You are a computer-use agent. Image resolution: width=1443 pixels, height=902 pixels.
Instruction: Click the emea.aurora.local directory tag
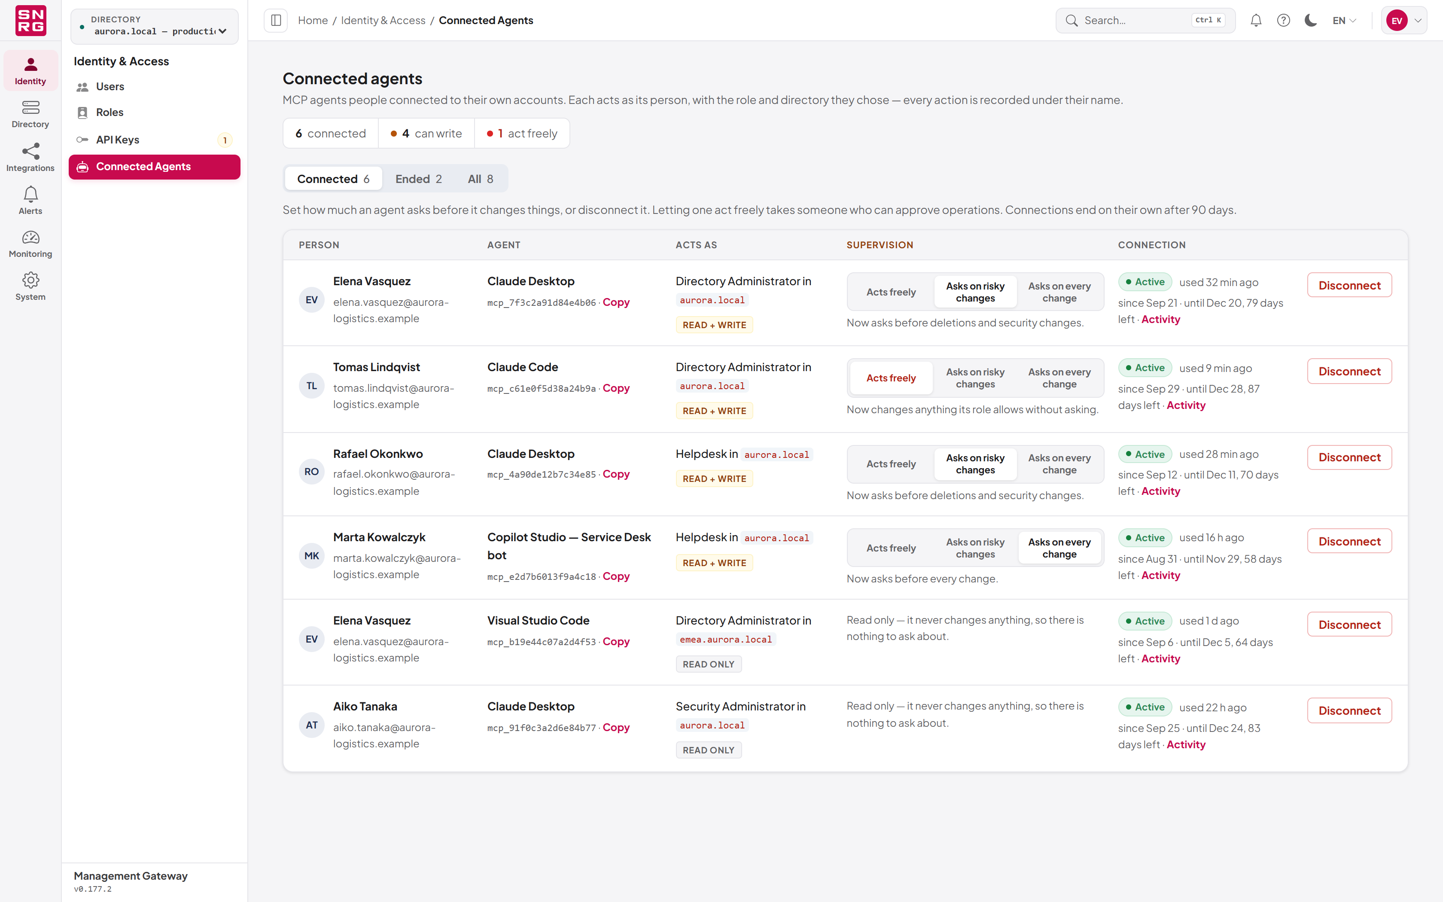pyautogui.click(x=726, y=640)
